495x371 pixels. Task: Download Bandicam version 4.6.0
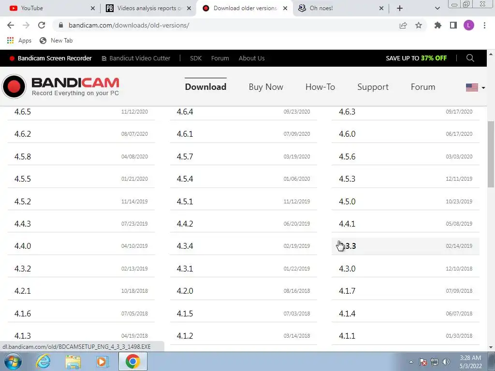click(406, 134)
